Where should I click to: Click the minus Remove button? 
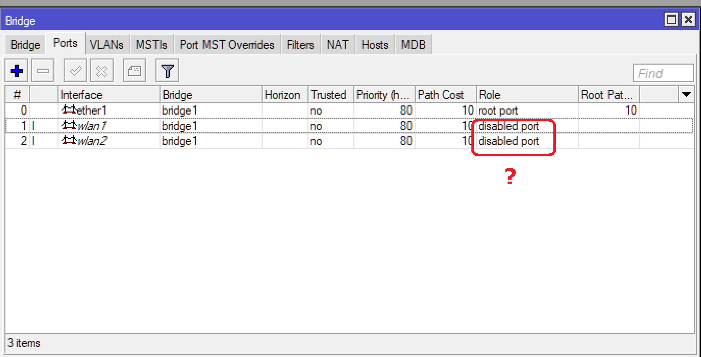(43, 71)
